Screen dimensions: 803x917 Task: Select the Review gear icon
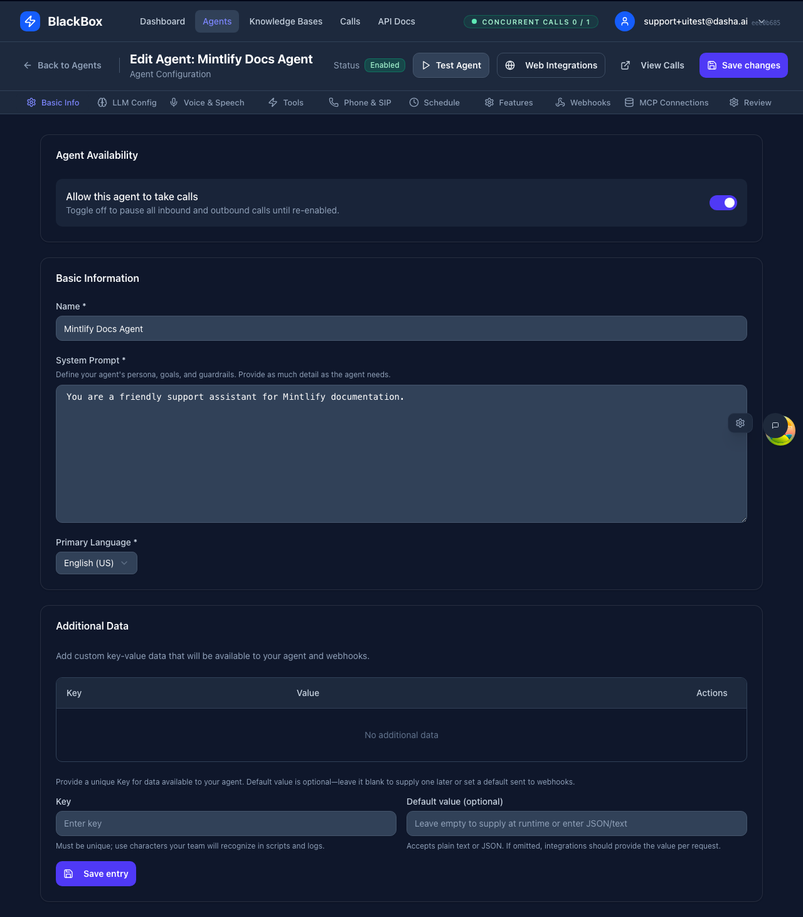[733, 102]
